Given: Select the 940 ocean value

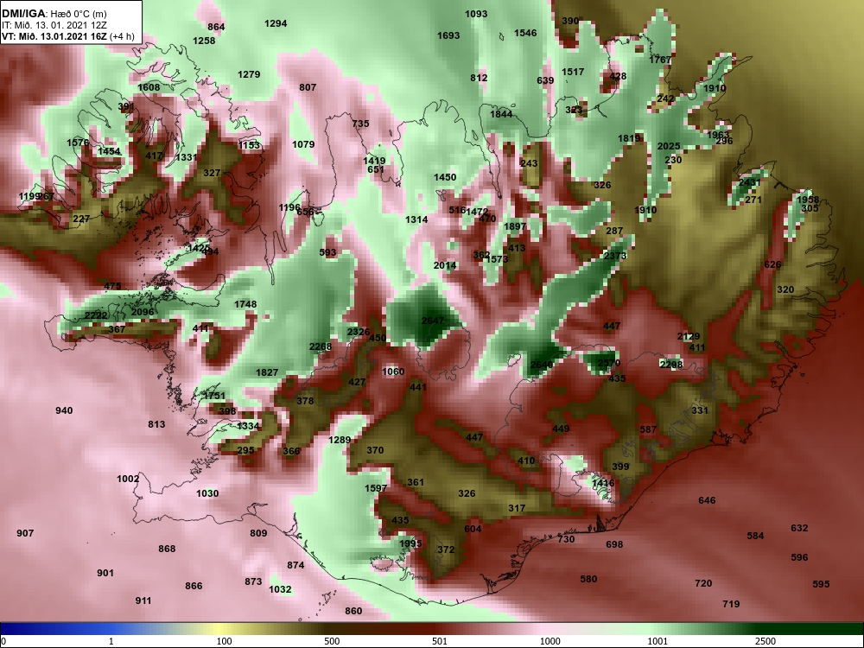Looking at the screenshot, I should coord(64,410).
